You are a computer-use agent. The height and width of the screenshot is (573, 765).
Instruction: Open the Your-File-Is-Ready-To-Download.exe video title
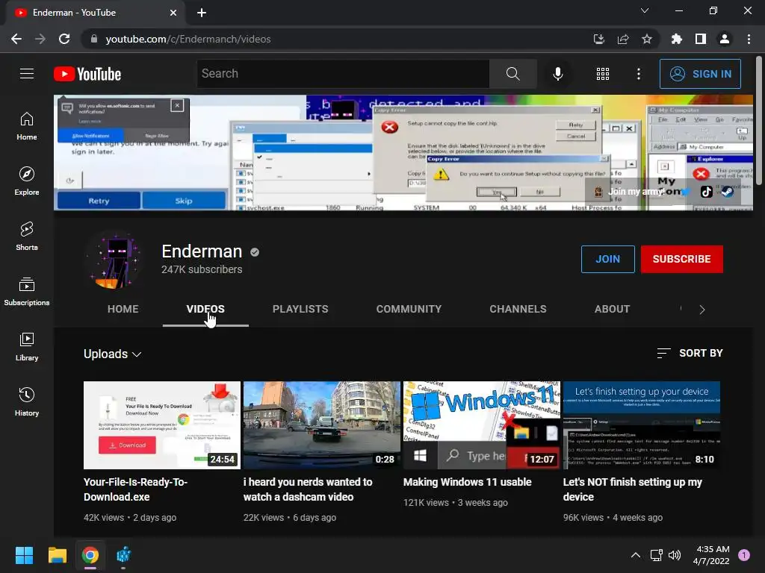(136, 489)
